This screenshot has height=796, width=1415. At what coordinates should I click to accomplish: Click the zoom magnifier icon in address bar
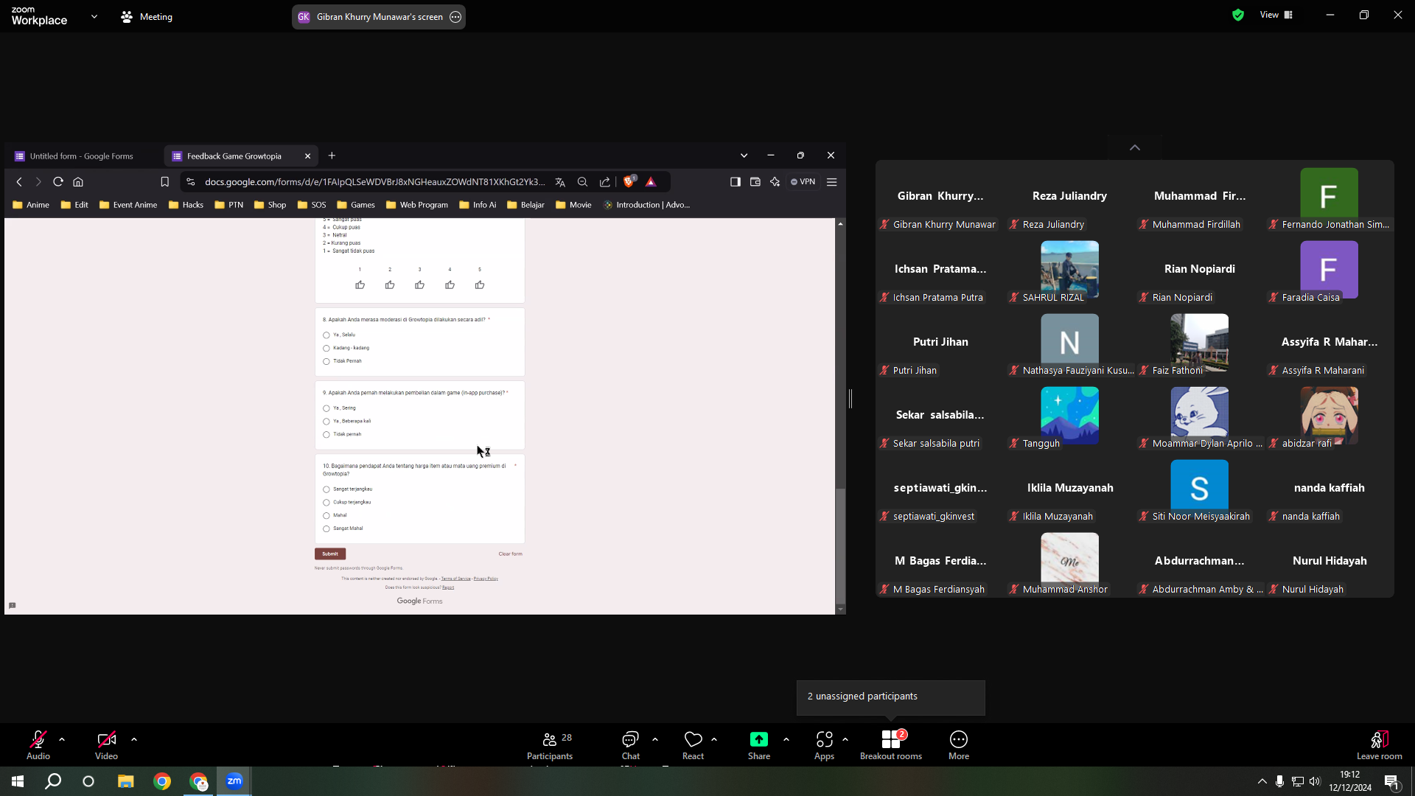pyautogui.click(x=582, y=182)
